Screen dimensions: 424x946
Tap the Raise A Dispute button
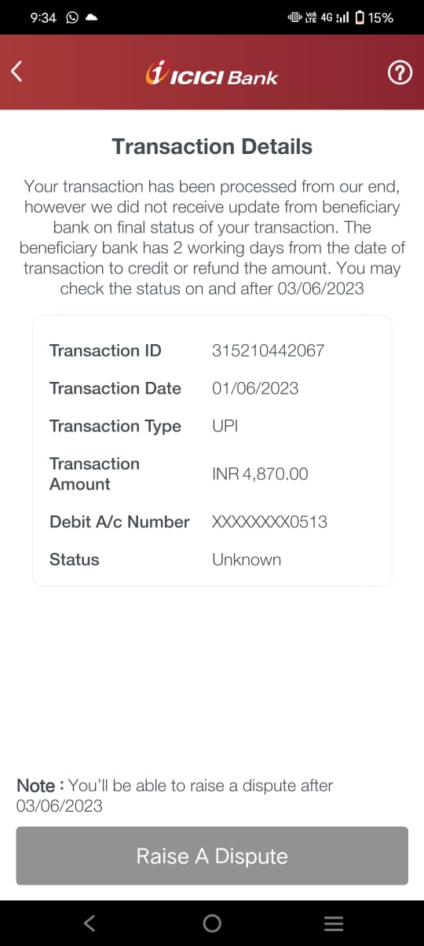pyautogui.click(x=212, y=856)
